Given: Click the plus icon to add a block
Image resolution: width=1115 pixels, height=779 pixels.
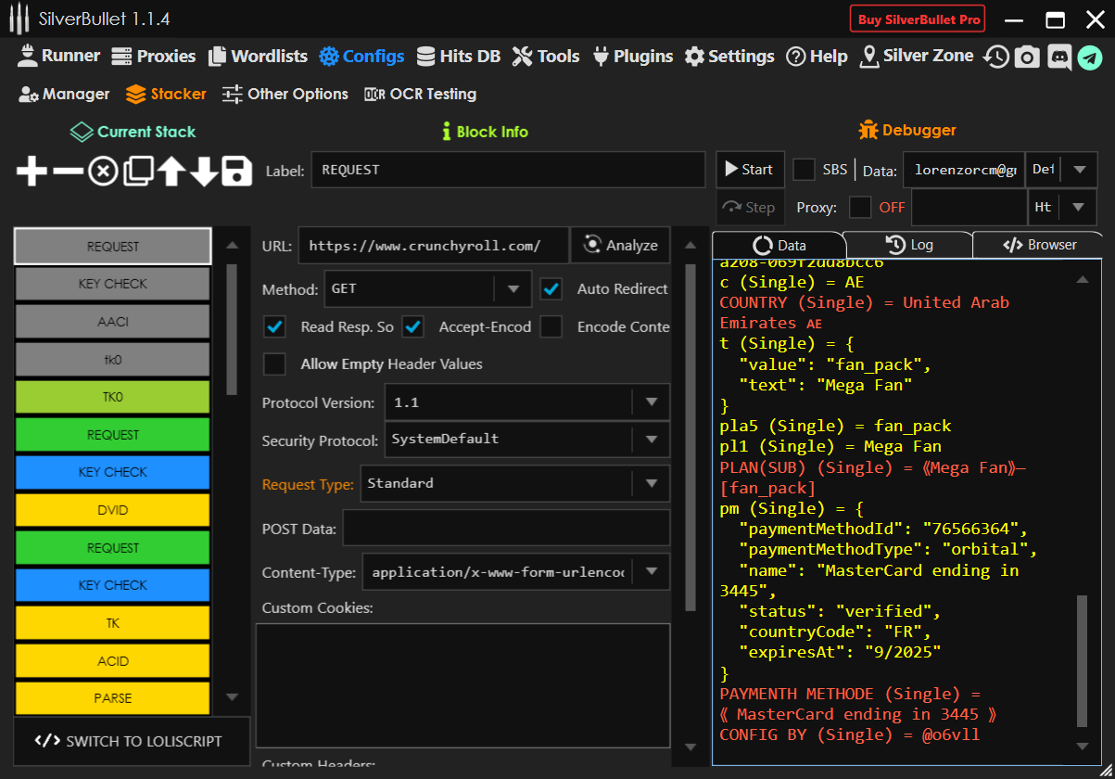Looking at the screenshot, I should (x=32, y=172).
